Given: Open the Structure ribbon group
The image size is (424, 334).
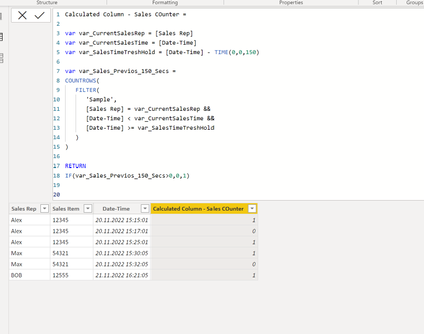Looking at the screenshot, I should coord(47,3).
